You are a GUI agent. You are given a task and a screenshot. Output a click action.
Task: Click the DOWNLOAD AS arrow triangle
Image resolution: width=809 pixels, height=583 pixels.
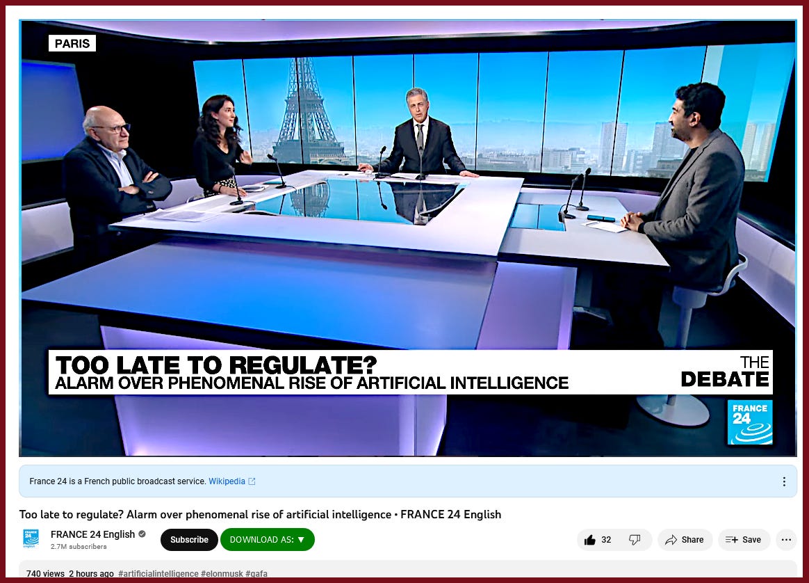point(302,540)
